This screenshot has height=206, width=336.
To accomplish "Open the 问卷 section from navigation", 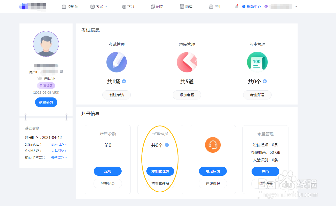I will pyautogui.click(x=157, y=6).
